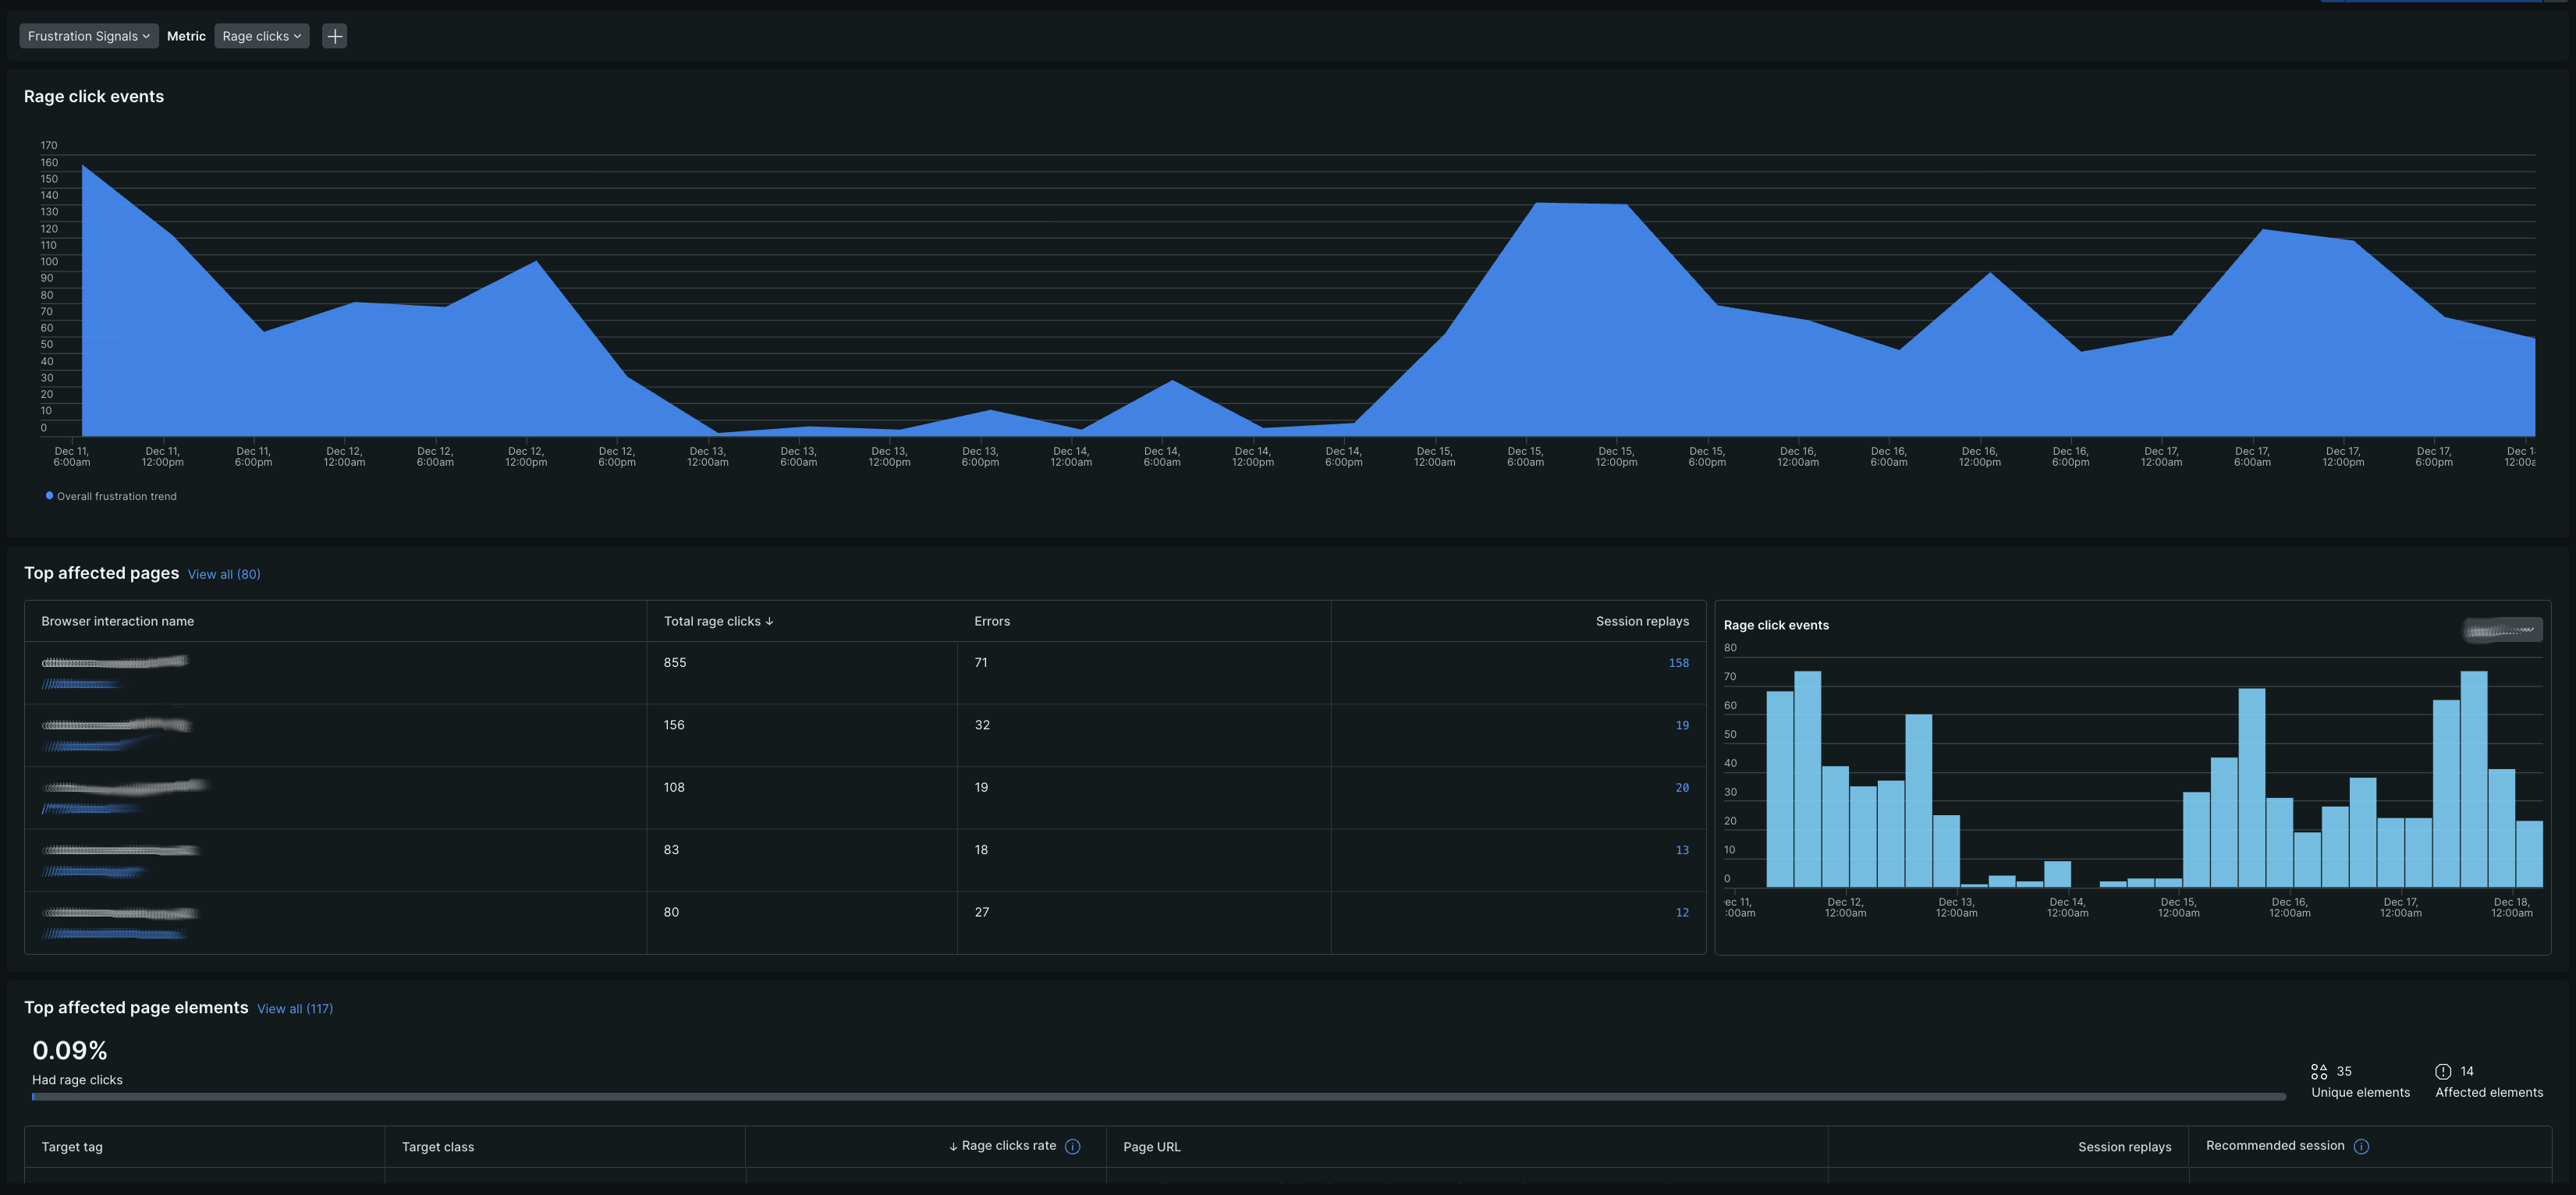Click the chevron icon on the Rage clicks selector

pyautogui.click(x=297, y=35)
